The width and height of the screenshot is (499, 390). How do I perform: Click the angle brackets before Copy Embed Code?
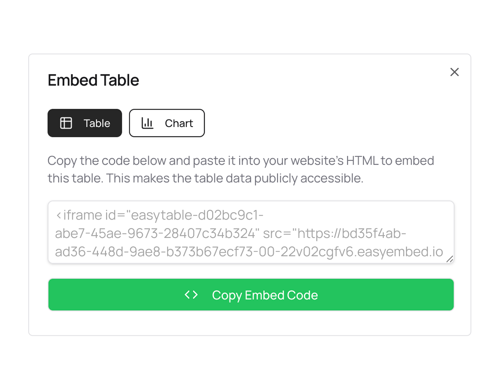click(x=191, y=295)
